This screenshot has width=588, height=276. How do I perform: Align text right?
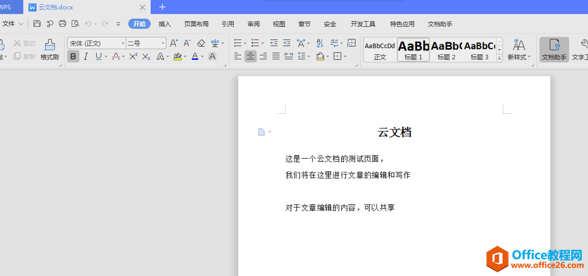(263, 57)
